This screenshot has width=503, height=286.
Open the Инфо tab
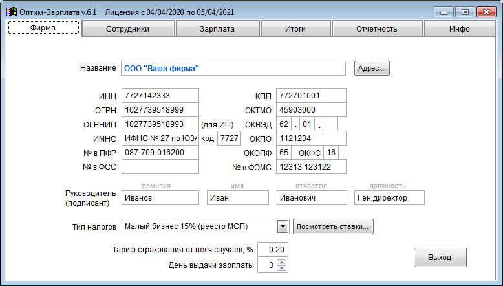click(460, 29)
